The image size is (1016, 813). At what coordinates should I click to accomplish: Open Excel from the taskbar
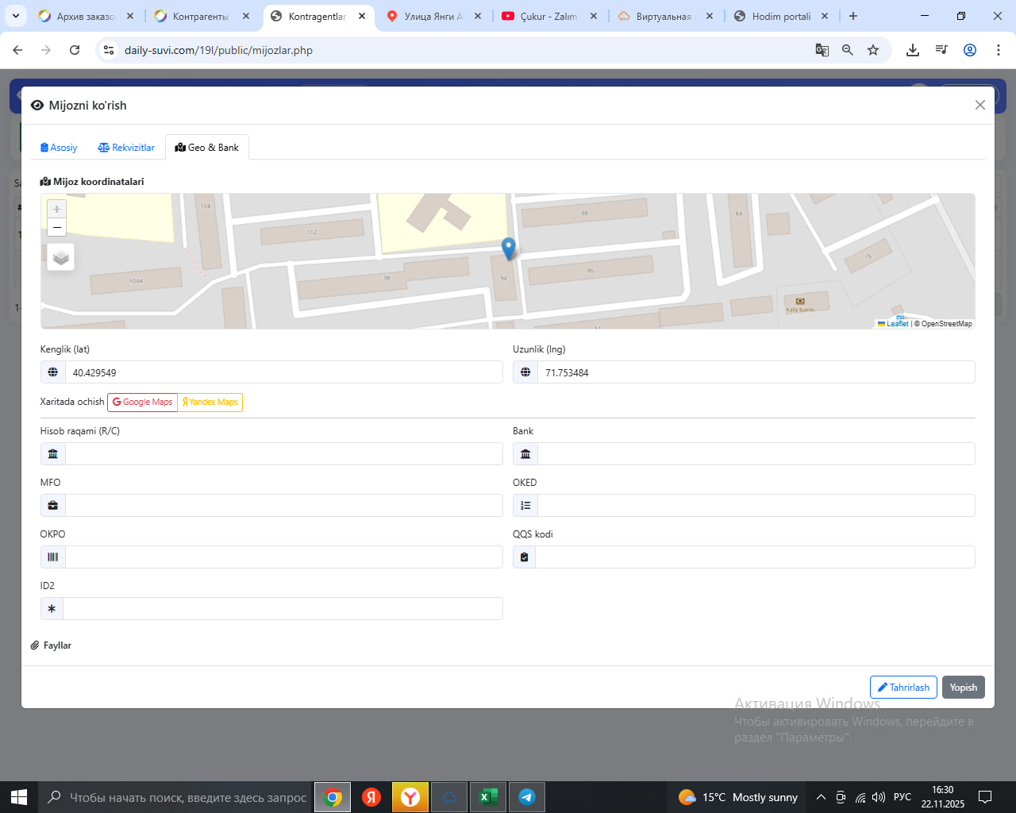(x=487, y=797)
